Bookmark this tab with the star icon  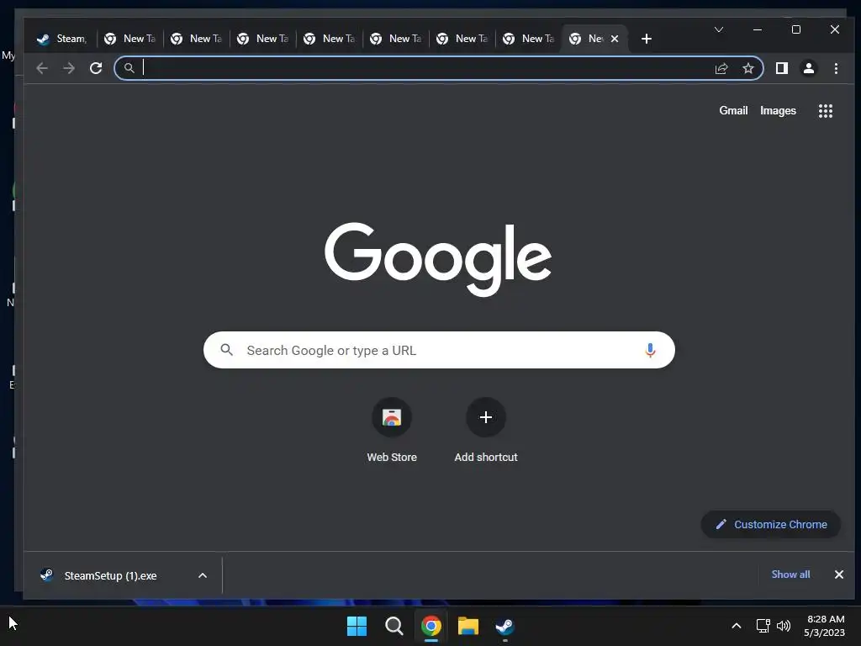[x=747, y=68]
